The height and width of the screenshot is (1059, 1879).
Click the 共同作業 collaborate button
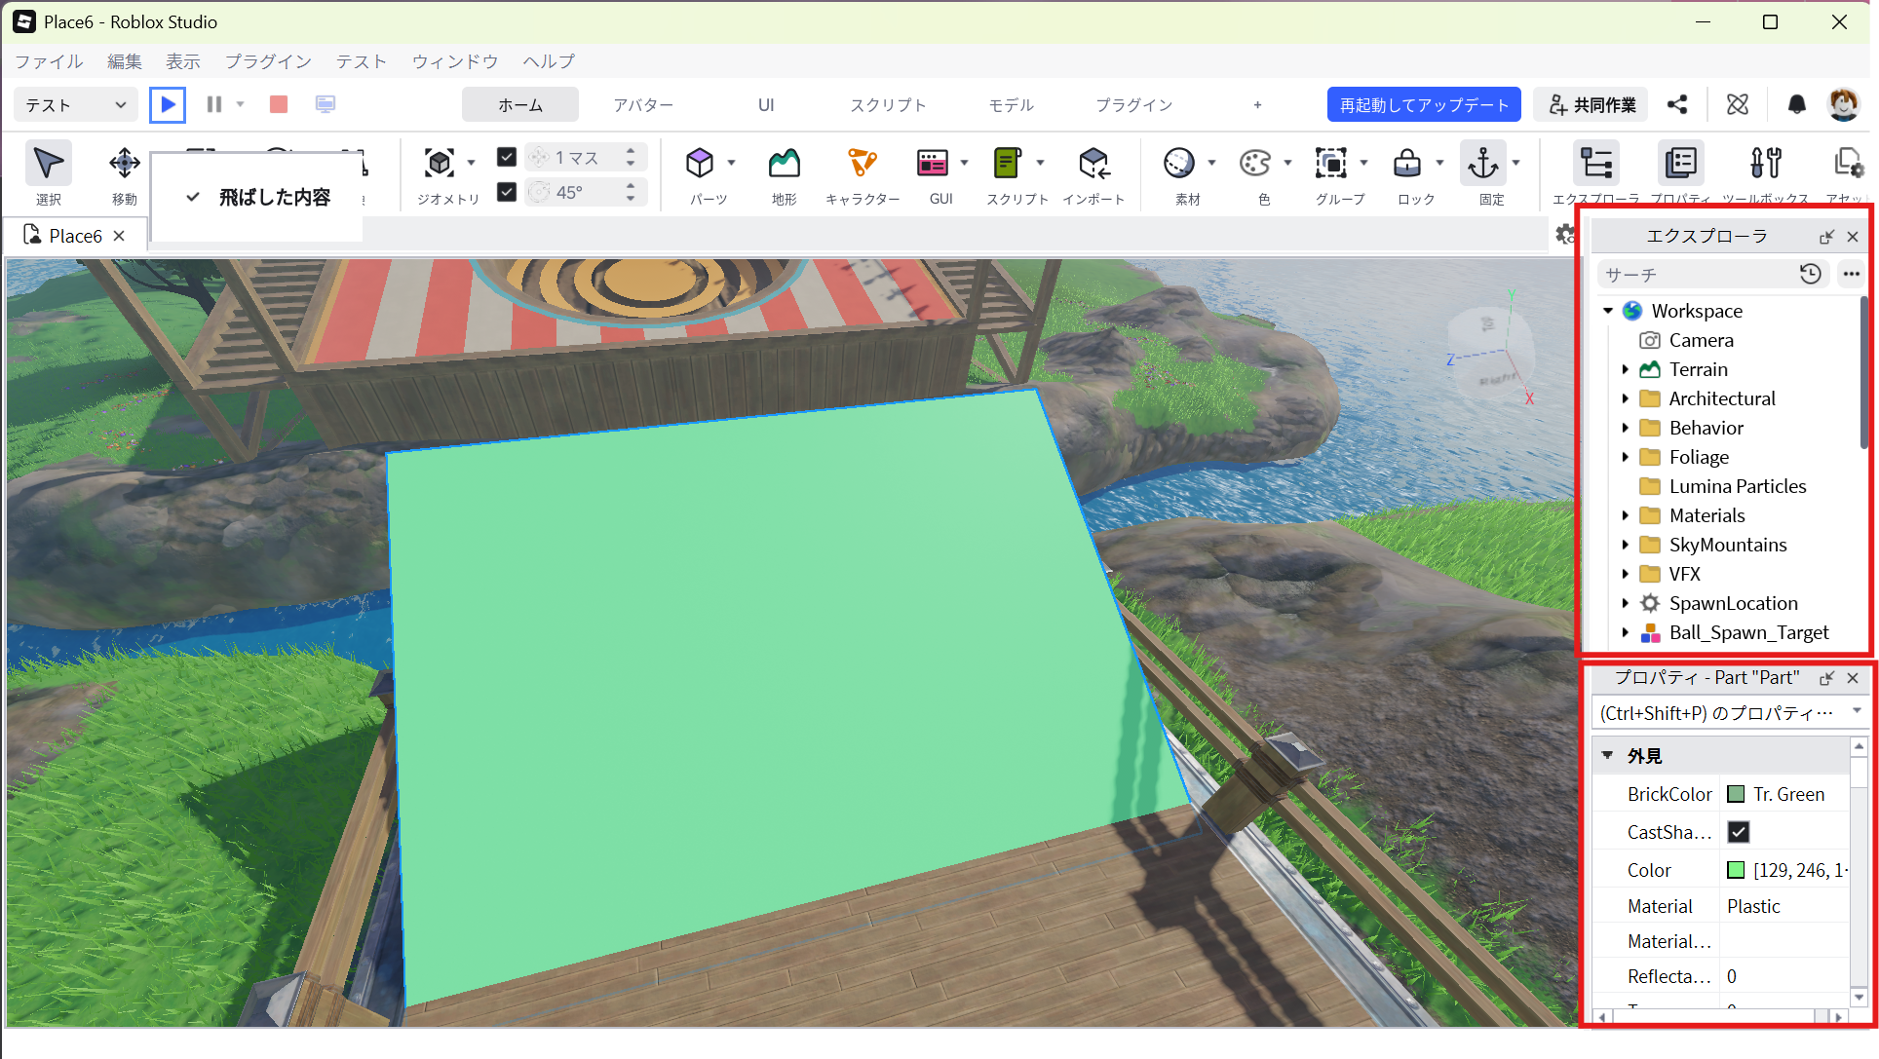tap(1591, 105)
